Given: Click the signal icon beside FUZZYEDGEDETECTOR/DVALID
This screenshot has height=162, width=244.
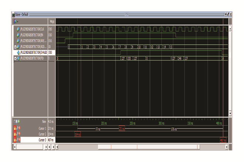Looking at the screenshot, I should pyautogui.click(x=18, y=52).
